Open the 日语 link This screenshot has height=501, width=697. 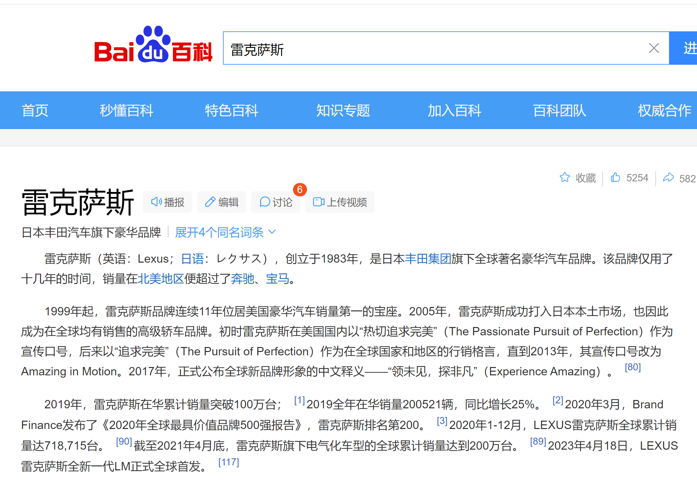click(x=192, y=259)
